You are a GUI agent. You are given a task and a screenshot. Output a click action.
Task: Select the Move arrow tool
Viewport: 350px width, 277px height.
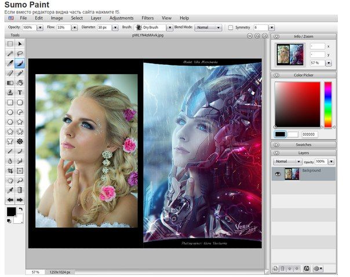(20, 43)
